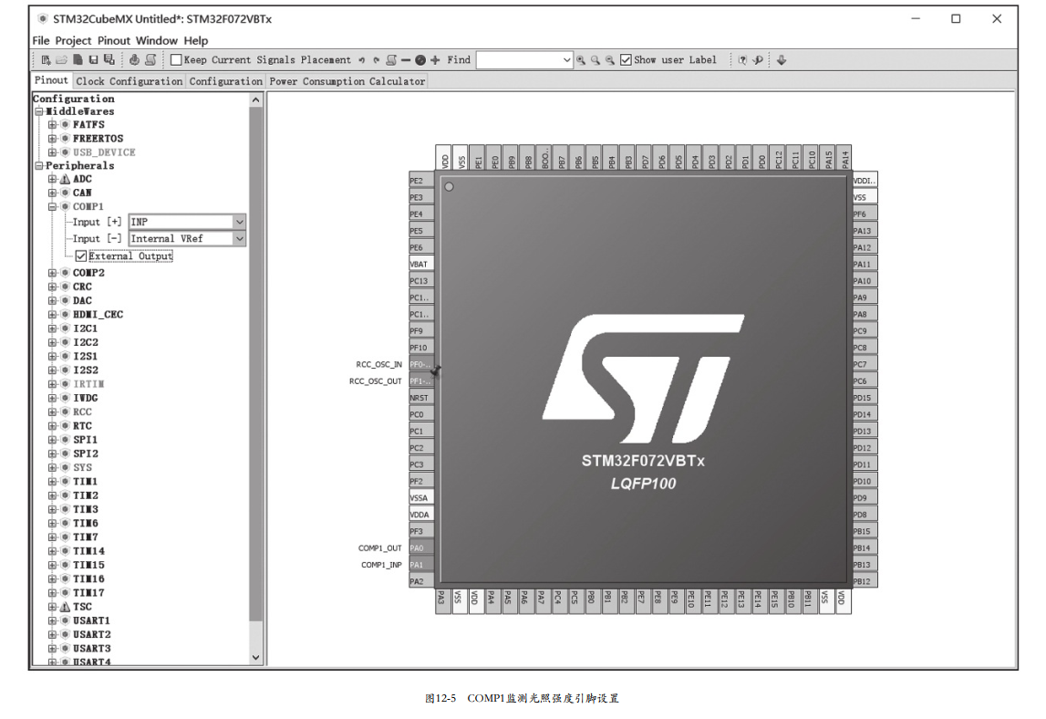Select the Pinout tab

51,81
